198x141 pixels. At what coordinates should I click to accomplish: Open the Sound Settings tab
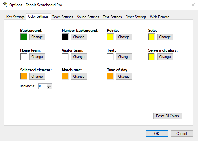[x=88, y=17]
